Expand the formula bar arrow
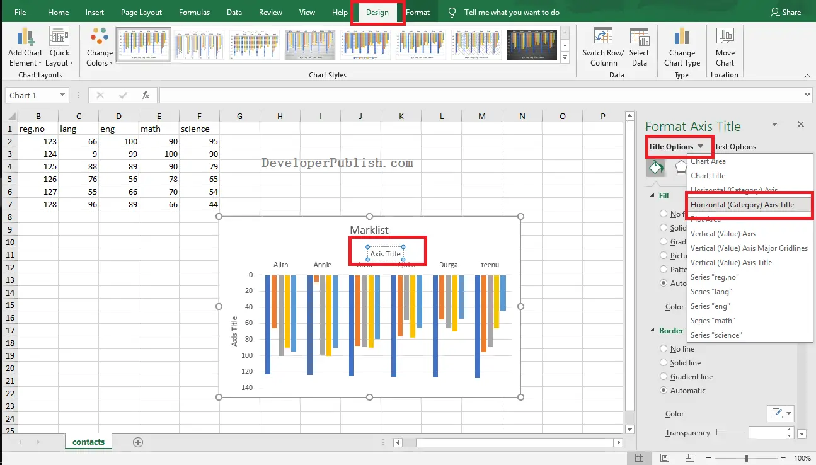The width and height of the screenshot is (816, 465). pos(808,95)
